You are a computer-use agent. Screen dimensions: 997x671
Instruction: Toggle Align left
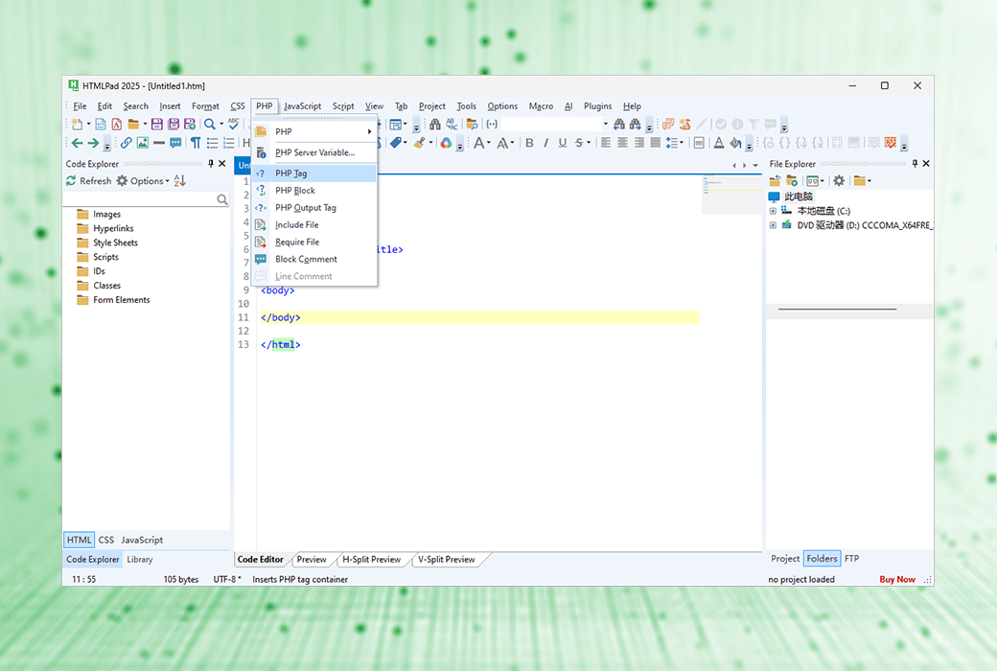(606, 143)
